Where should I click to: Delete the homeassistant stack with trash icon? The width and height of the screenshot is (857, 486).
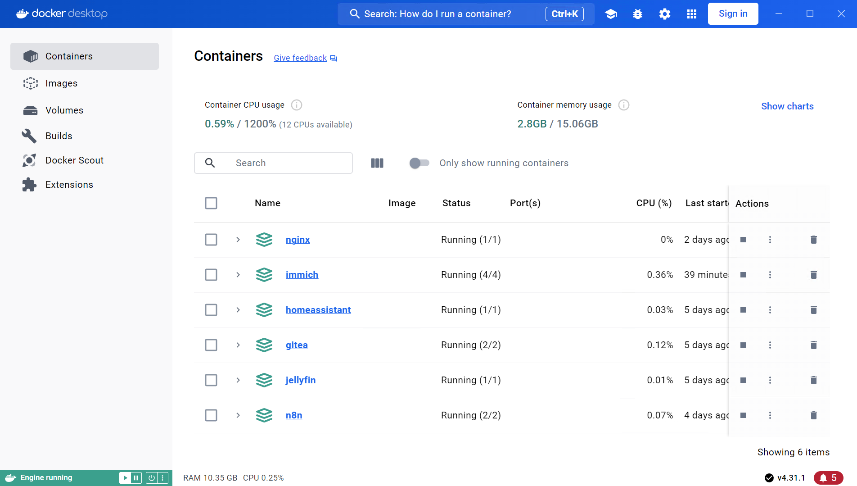814,310
